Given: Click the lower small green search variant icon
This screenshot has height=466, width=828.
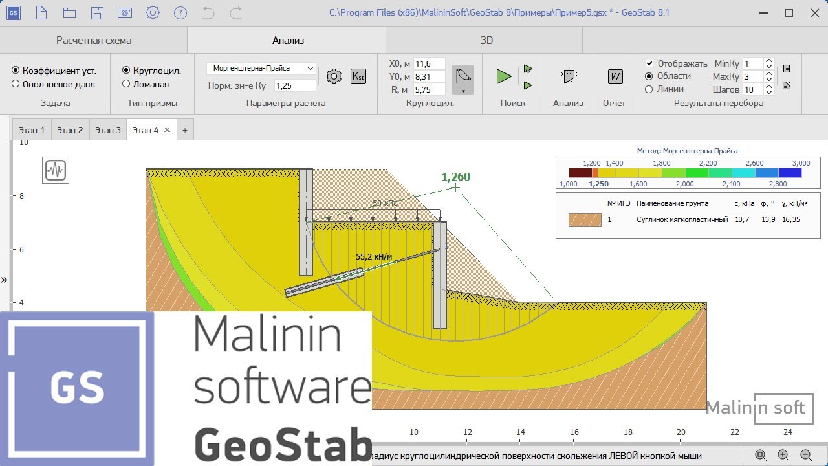Looking at the screenshot, I should (528, 85).
